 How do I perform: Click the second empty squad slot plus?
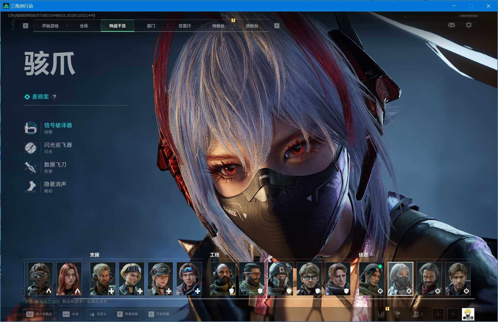coord(453,314)
